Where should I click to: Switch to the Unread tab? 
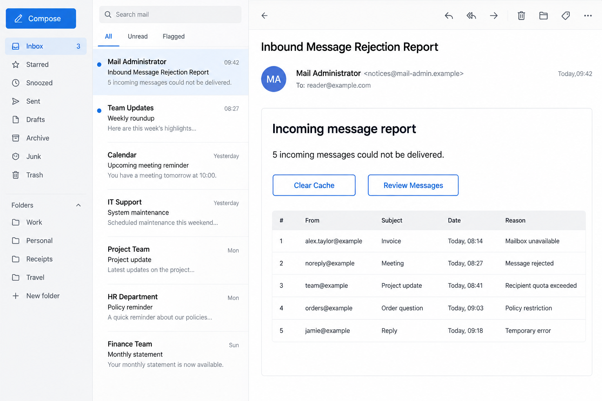point(138,36)
